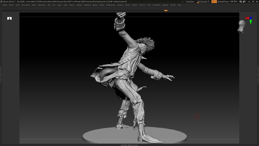Click the orange marker on top timeline
The width and height of the screenshot is (259, 146).
[166, 10]
